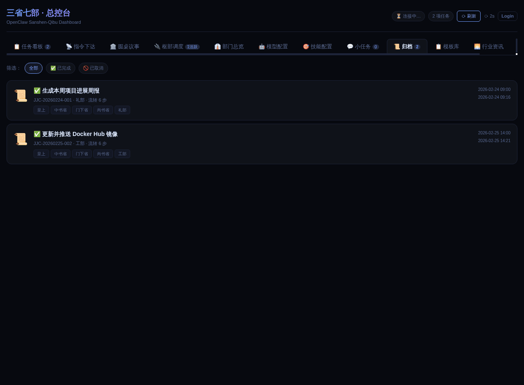The image size is (524, 385).
Task: Switch to the 模型配置 tab
Action: tap(273, 47)
